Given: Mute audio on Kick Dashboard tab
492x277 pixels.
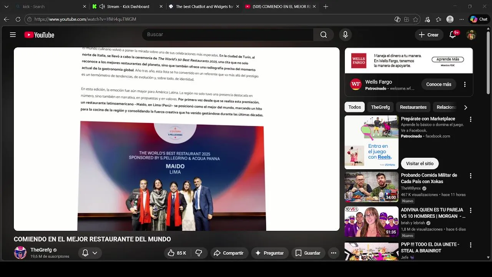Looking at the screenshot, I should point(102,7).
